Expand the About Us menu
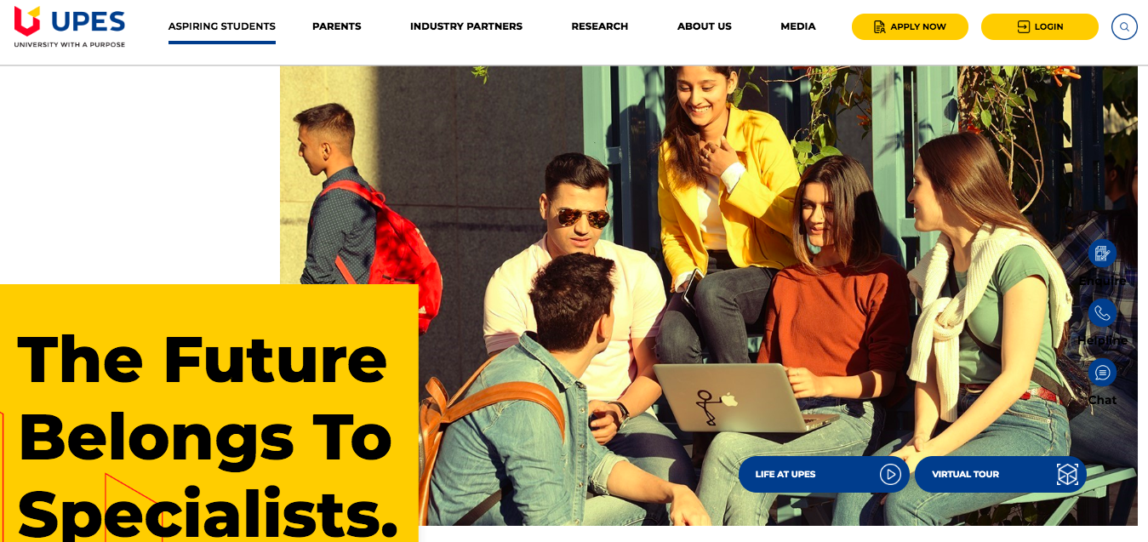 point(705,26)
